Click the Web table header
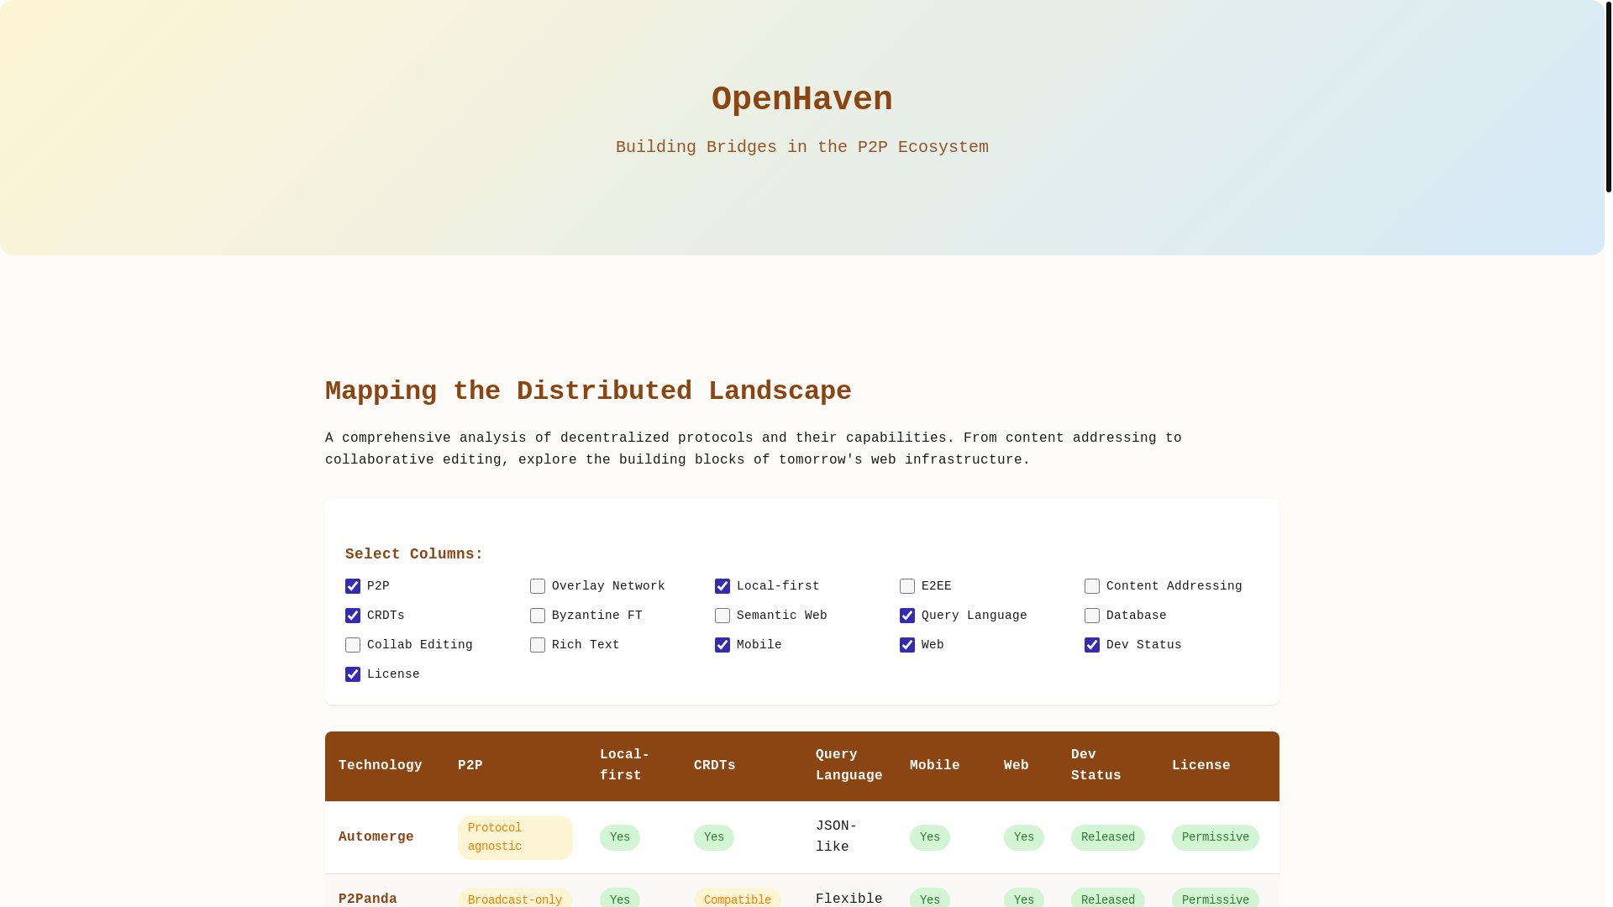 (1024, 766)
